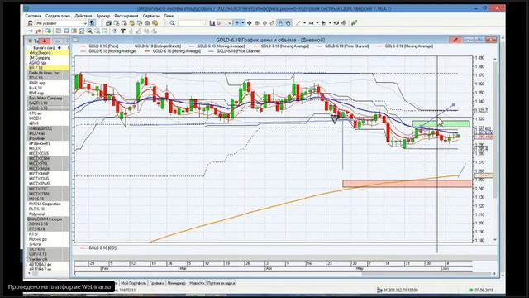Image resolution: width=529 pixels, height=298 pixels.
Task: Click the magnifier window icon in second toolbar
Action: point(90,31)
